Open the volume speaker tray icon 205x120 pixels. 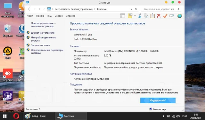tap(178, 116)
